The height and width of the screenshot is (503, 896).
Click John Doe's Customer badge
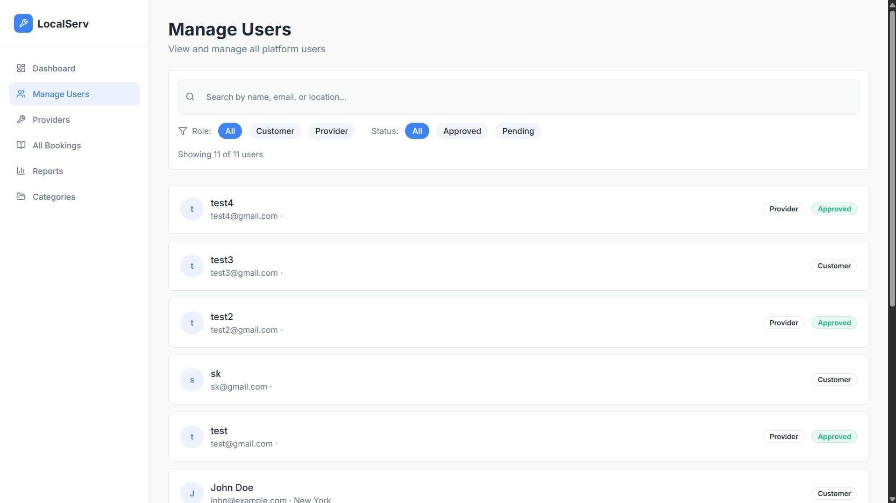pyautogui.click(x=834, y=494)
